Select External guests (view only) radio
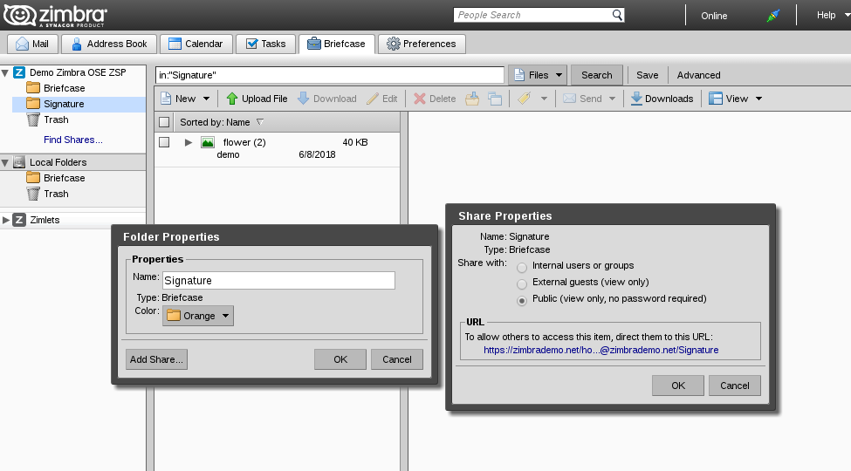Image resolution: width=851 pixels, height=471 pixels. 522,283
